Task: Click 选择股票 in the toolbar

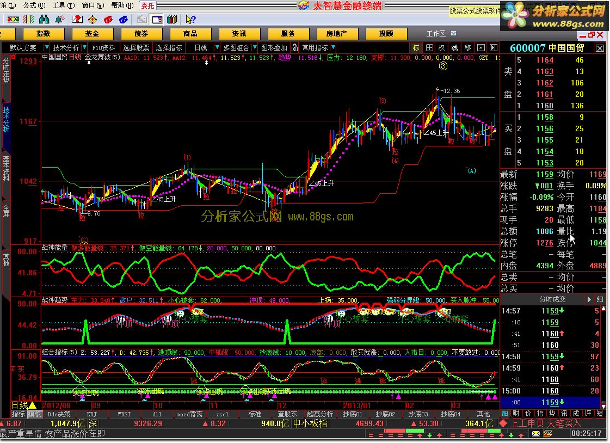Action: 136,47
